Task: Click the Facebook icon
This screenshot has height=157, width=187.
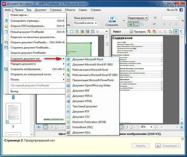Action: point(181,10)
